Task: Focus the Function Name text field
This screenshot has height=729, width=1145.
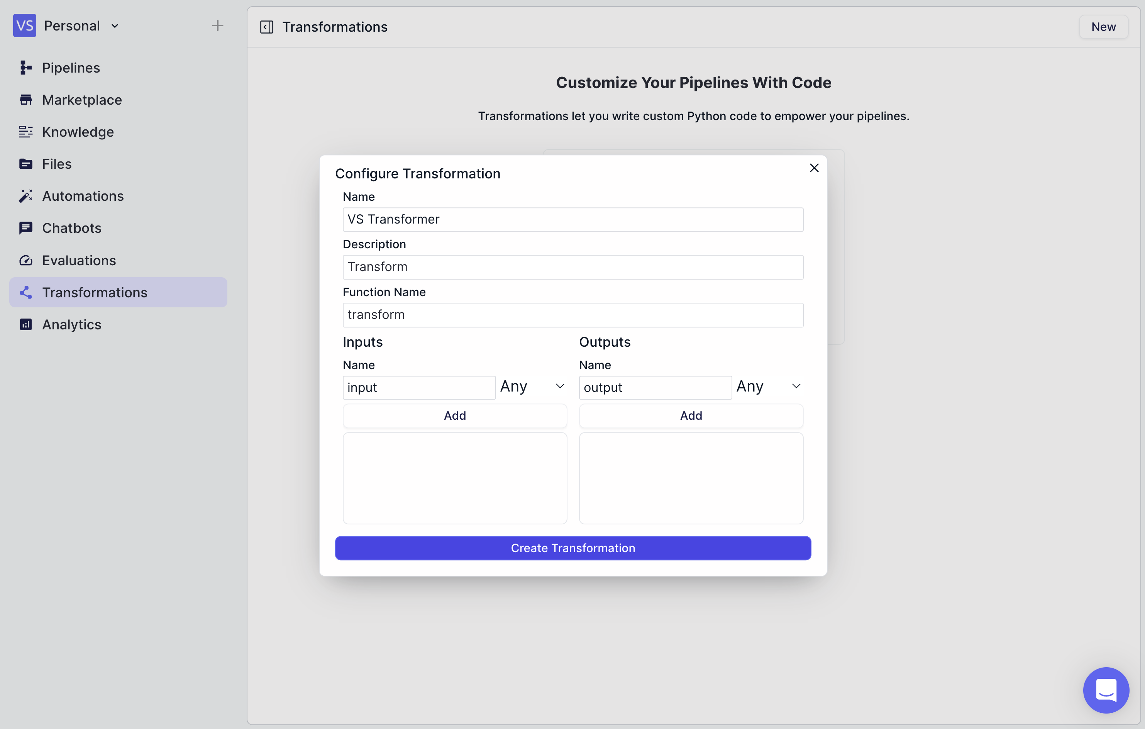Action: 573,315
